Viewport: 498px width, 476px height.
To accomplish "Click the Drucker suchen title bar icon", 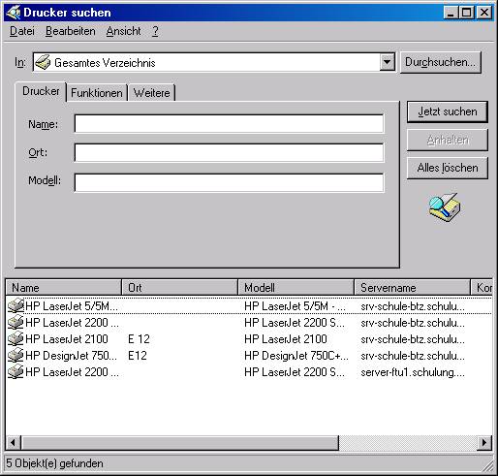I will (13, 13).
